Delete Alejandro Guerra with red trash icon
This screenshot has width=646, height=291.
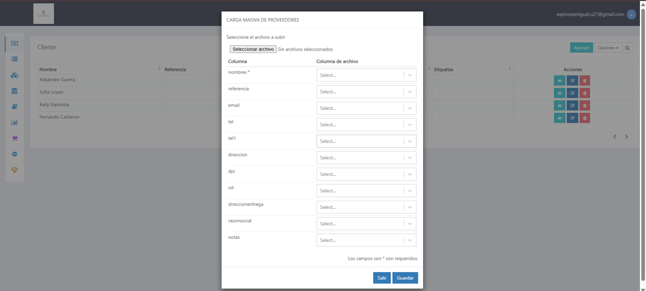coord(585,81)
